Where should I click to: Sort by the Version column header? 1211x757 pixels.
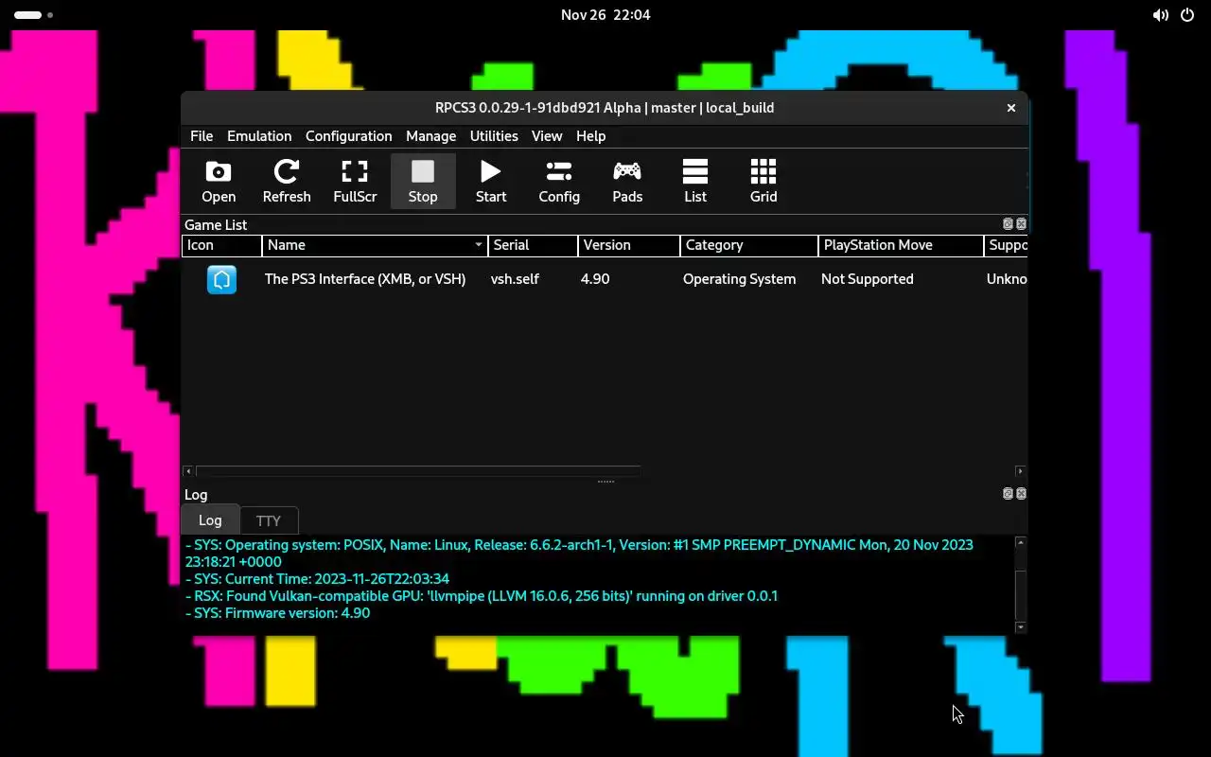629,245
